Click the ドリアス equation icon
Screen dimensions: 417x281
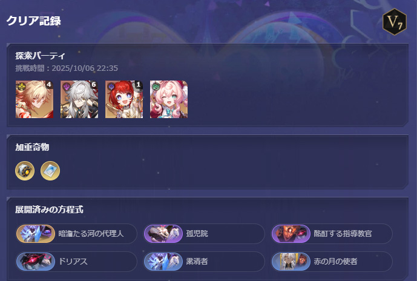pyautogui.click(x=35, y=262)
